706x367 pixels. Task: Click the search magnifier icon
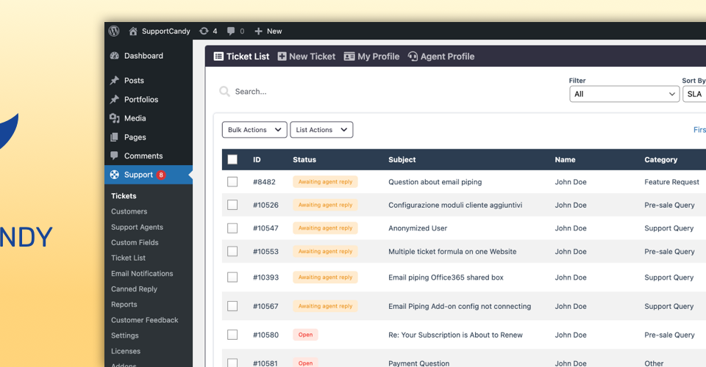coord(224,92)
